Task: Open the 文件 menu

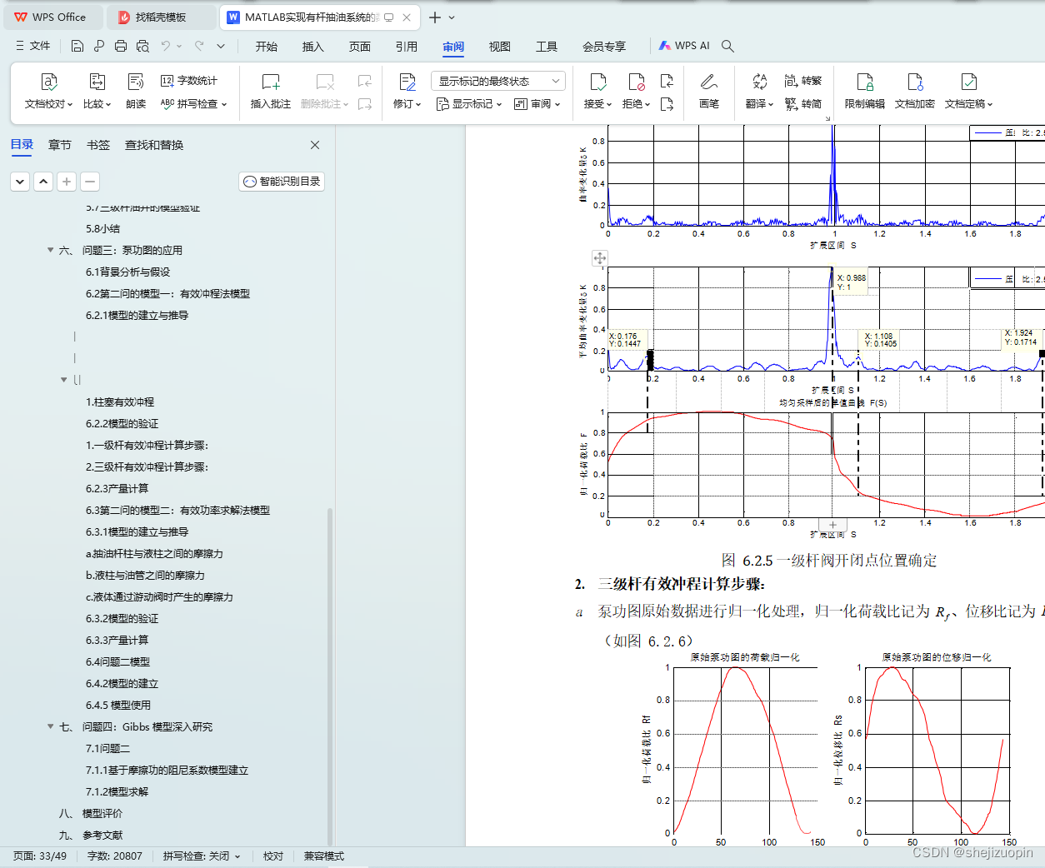Action: [32, 46]
